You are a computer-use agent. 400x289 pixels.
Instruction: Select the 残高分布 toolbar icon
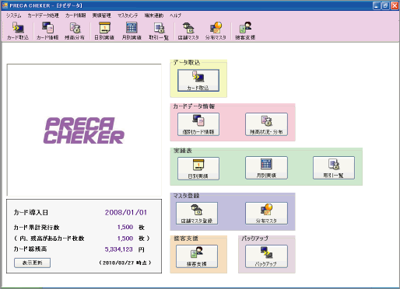(75, 31)
